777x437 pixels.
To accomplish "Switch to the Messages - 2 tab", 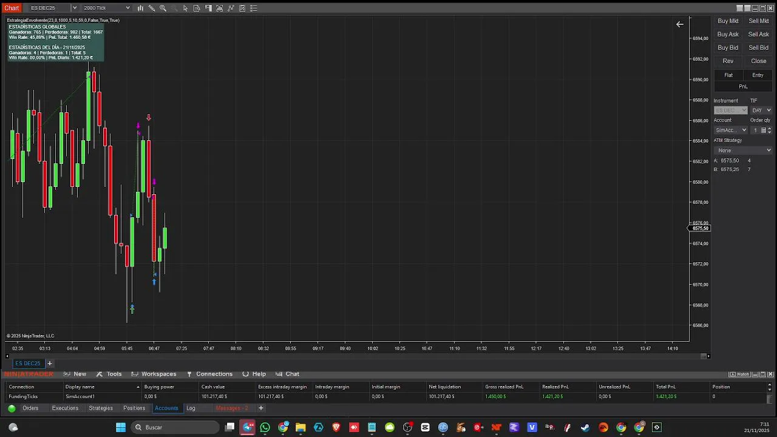I will pyautogui.click(x=232, y=408).
